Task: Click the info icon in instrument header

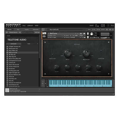Action: (84, 34)
